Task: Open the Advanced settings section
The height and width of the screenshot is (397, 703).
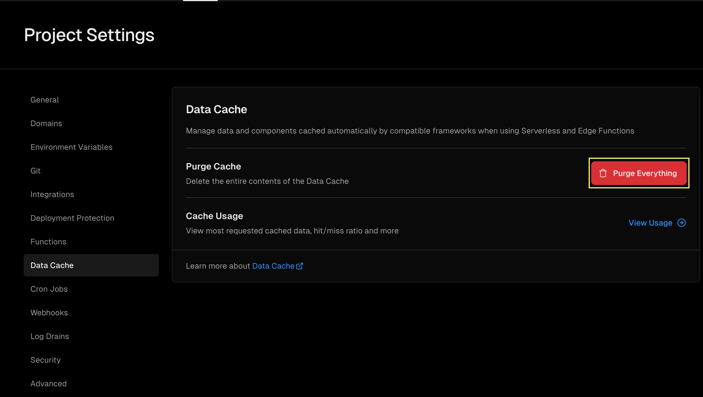Action: (x=48, y=383)
